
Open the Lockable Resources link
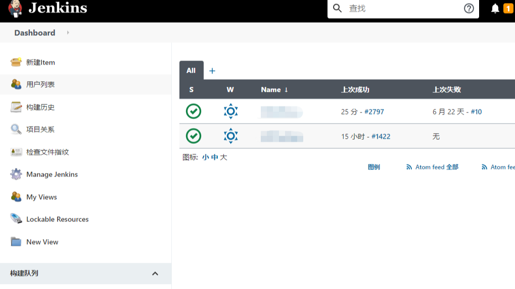58,219
